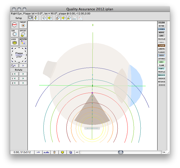The image size is (180, 168).
Task: Toggle RET.DOSE display
Action: [162, 82]
